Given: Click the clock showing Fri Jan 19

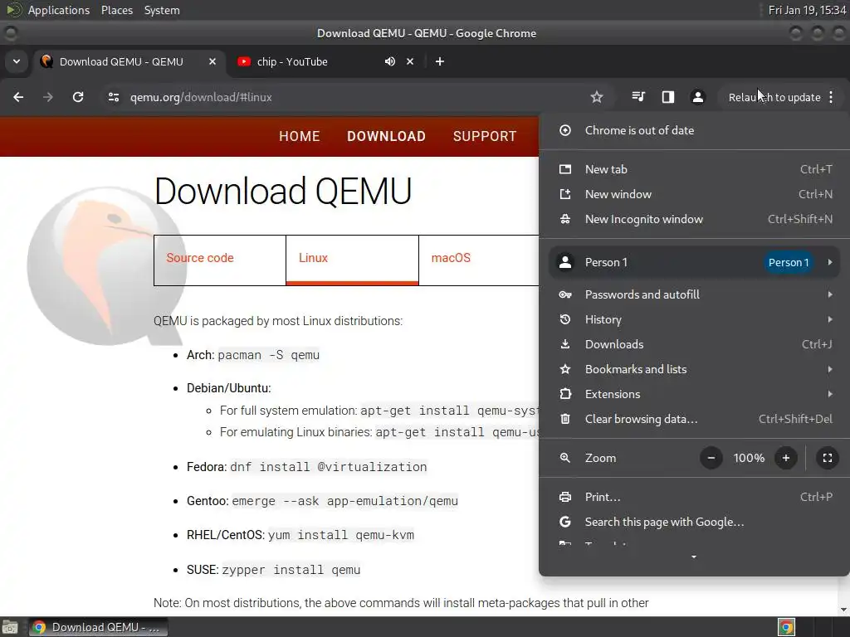Looking at the screenshot, I should point(807,10).
